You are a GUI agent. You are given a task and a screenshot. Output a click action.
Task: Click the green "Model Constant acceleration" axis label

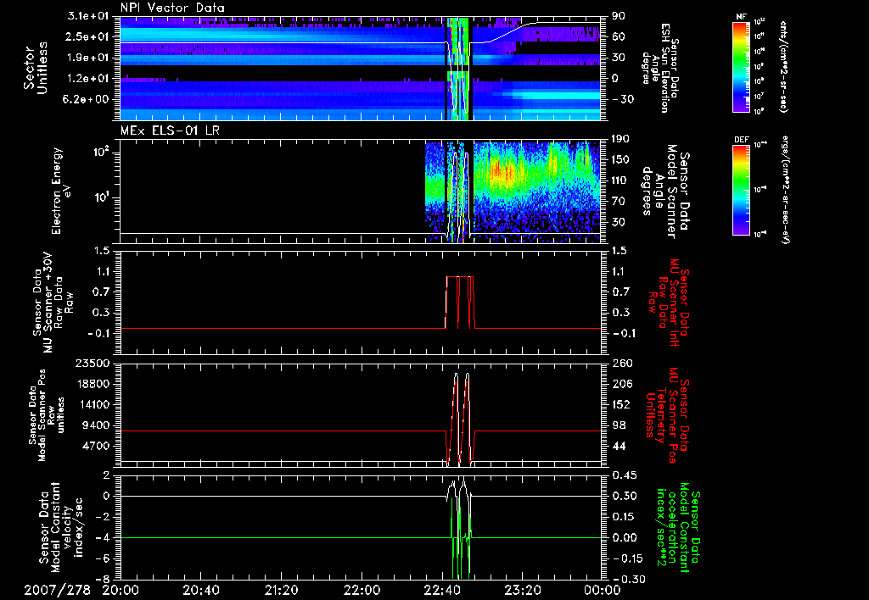678,528
